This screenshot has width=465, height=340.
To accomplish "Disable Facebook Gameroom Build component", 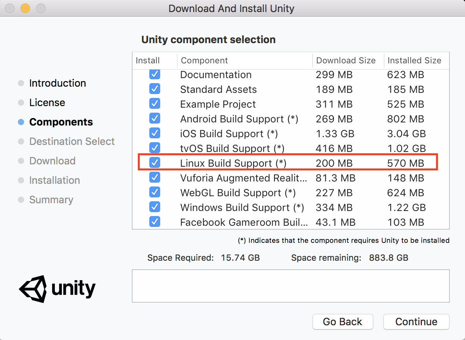I will click(154, 221).
